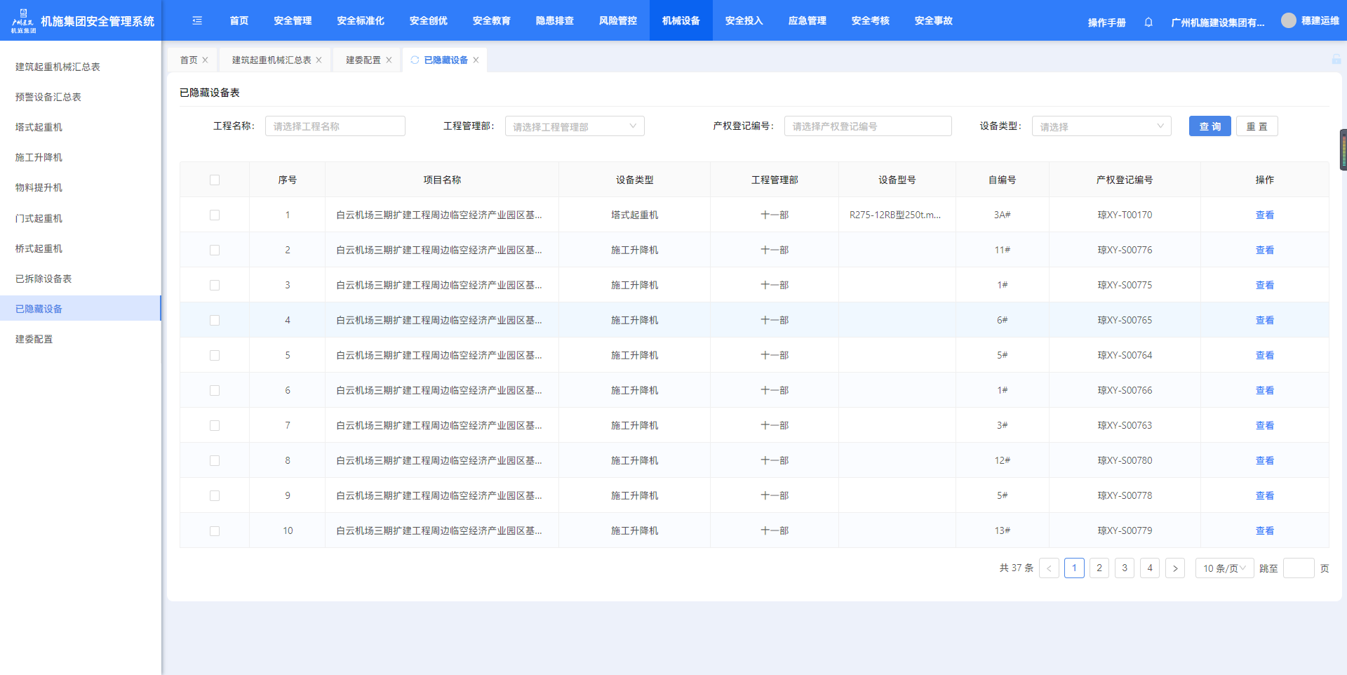Select the checkbox for row 5
The width and height of the screenshot is (1347, 675).
click(215, 356)
